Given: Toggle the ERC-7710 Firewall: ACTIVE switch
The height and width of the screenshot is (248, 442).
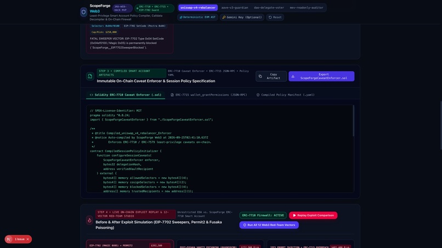Looking at the screenshot, I should 263,215.
